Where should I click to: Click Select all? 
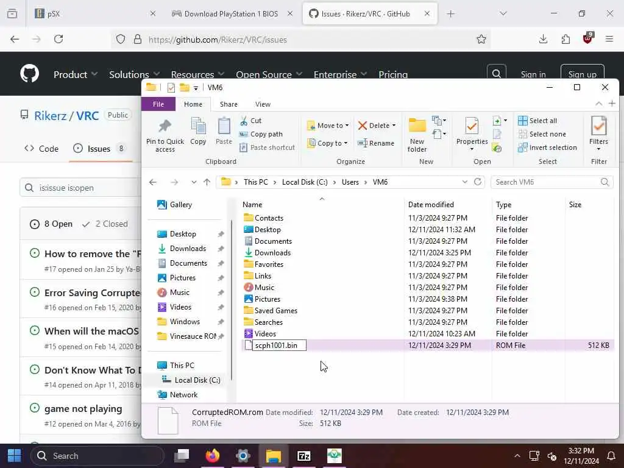pyautogui.click(x=537, y=121)
